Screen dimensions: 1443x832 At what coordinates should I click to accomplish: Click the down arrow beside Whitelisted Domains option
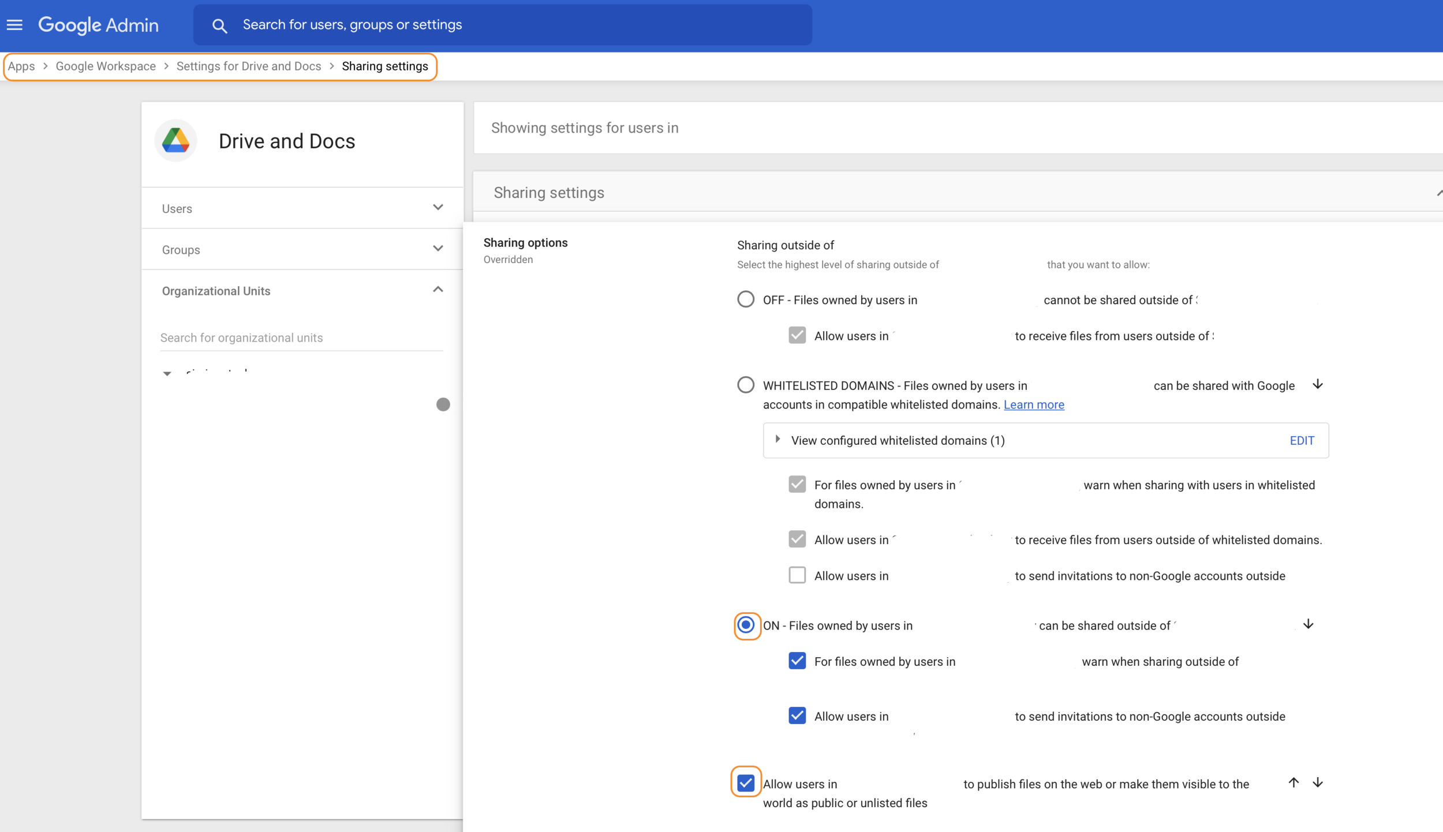(x=1318, y=384)
